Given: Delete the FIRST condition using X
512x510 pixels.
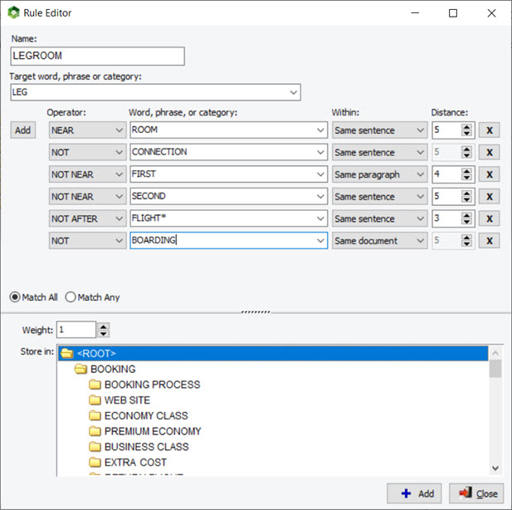Looking at the screenshot, I should pos(489,174).
